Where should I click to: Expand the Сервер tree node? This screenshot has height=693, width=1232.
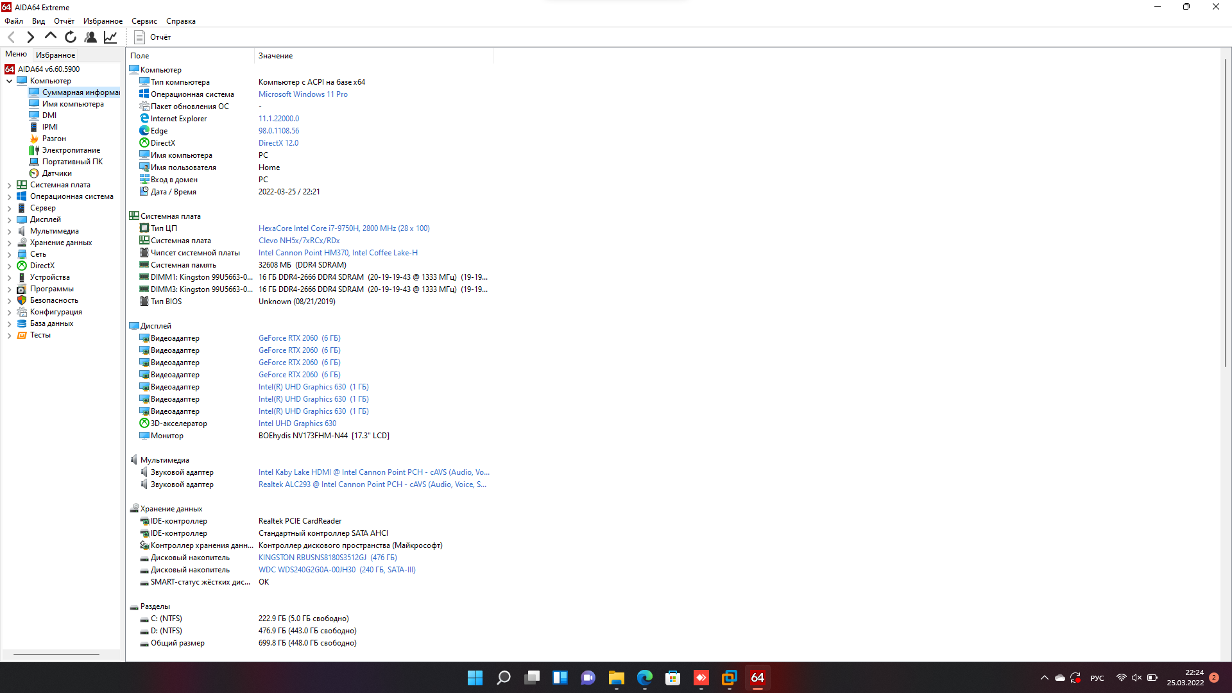click(x=9, y=208)
